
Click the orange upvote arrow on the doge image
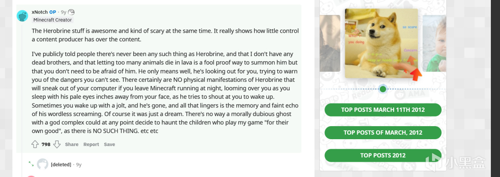(416, 73)
